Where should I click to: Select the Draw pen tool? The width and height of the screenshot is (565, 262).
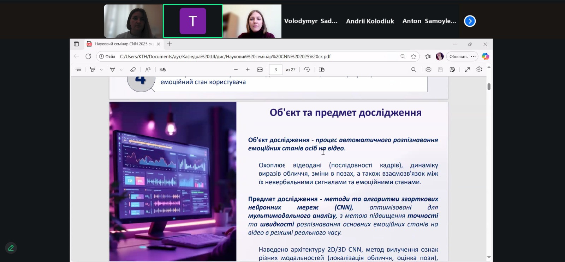coord(113,70)
